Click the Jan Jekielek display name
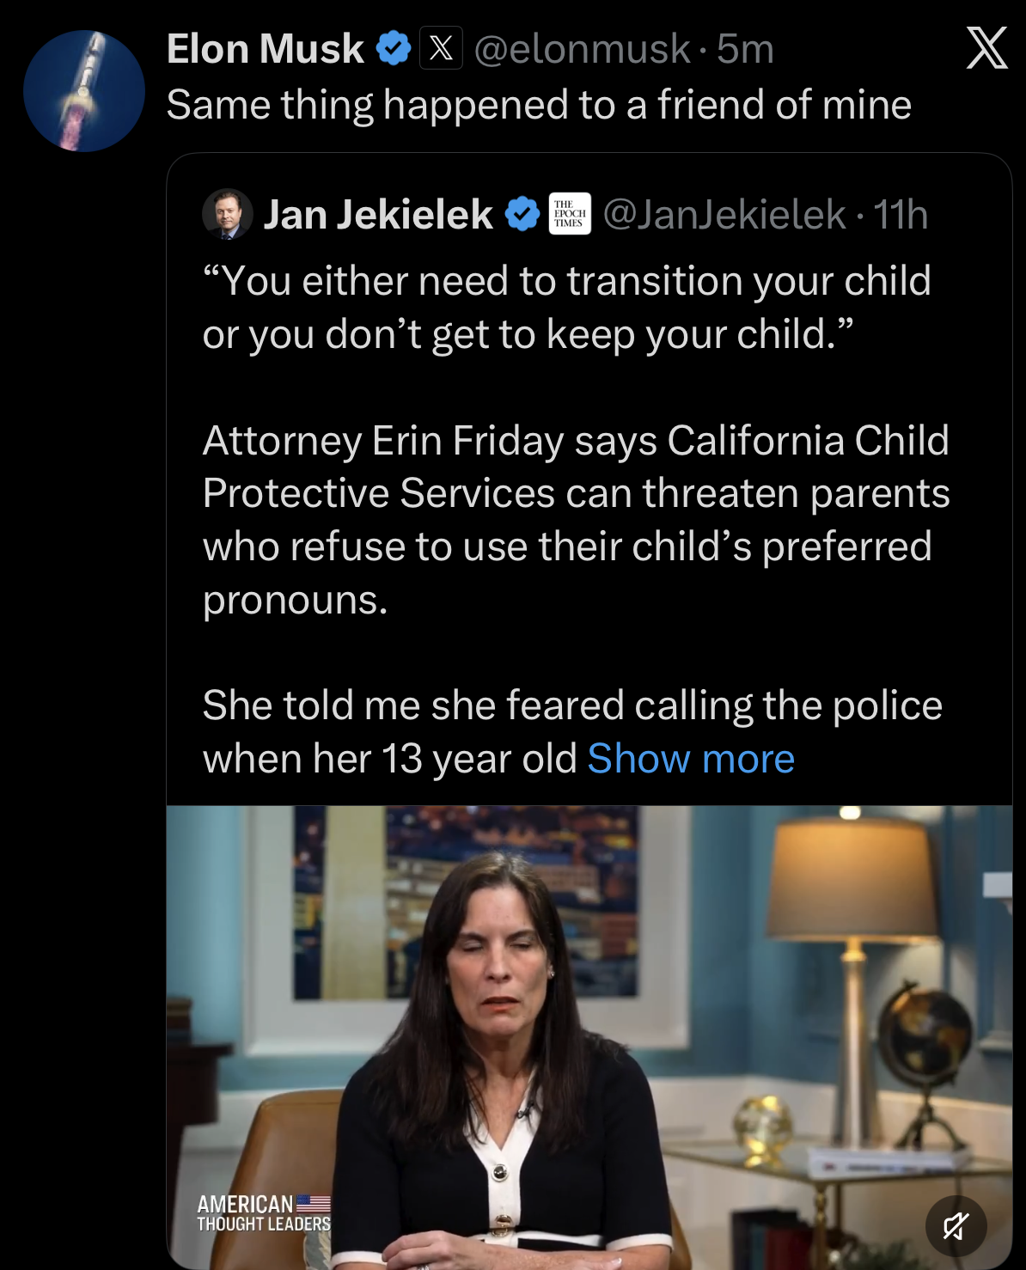The height and width of the screenshot is (1270, 1026). pos(378,215)
